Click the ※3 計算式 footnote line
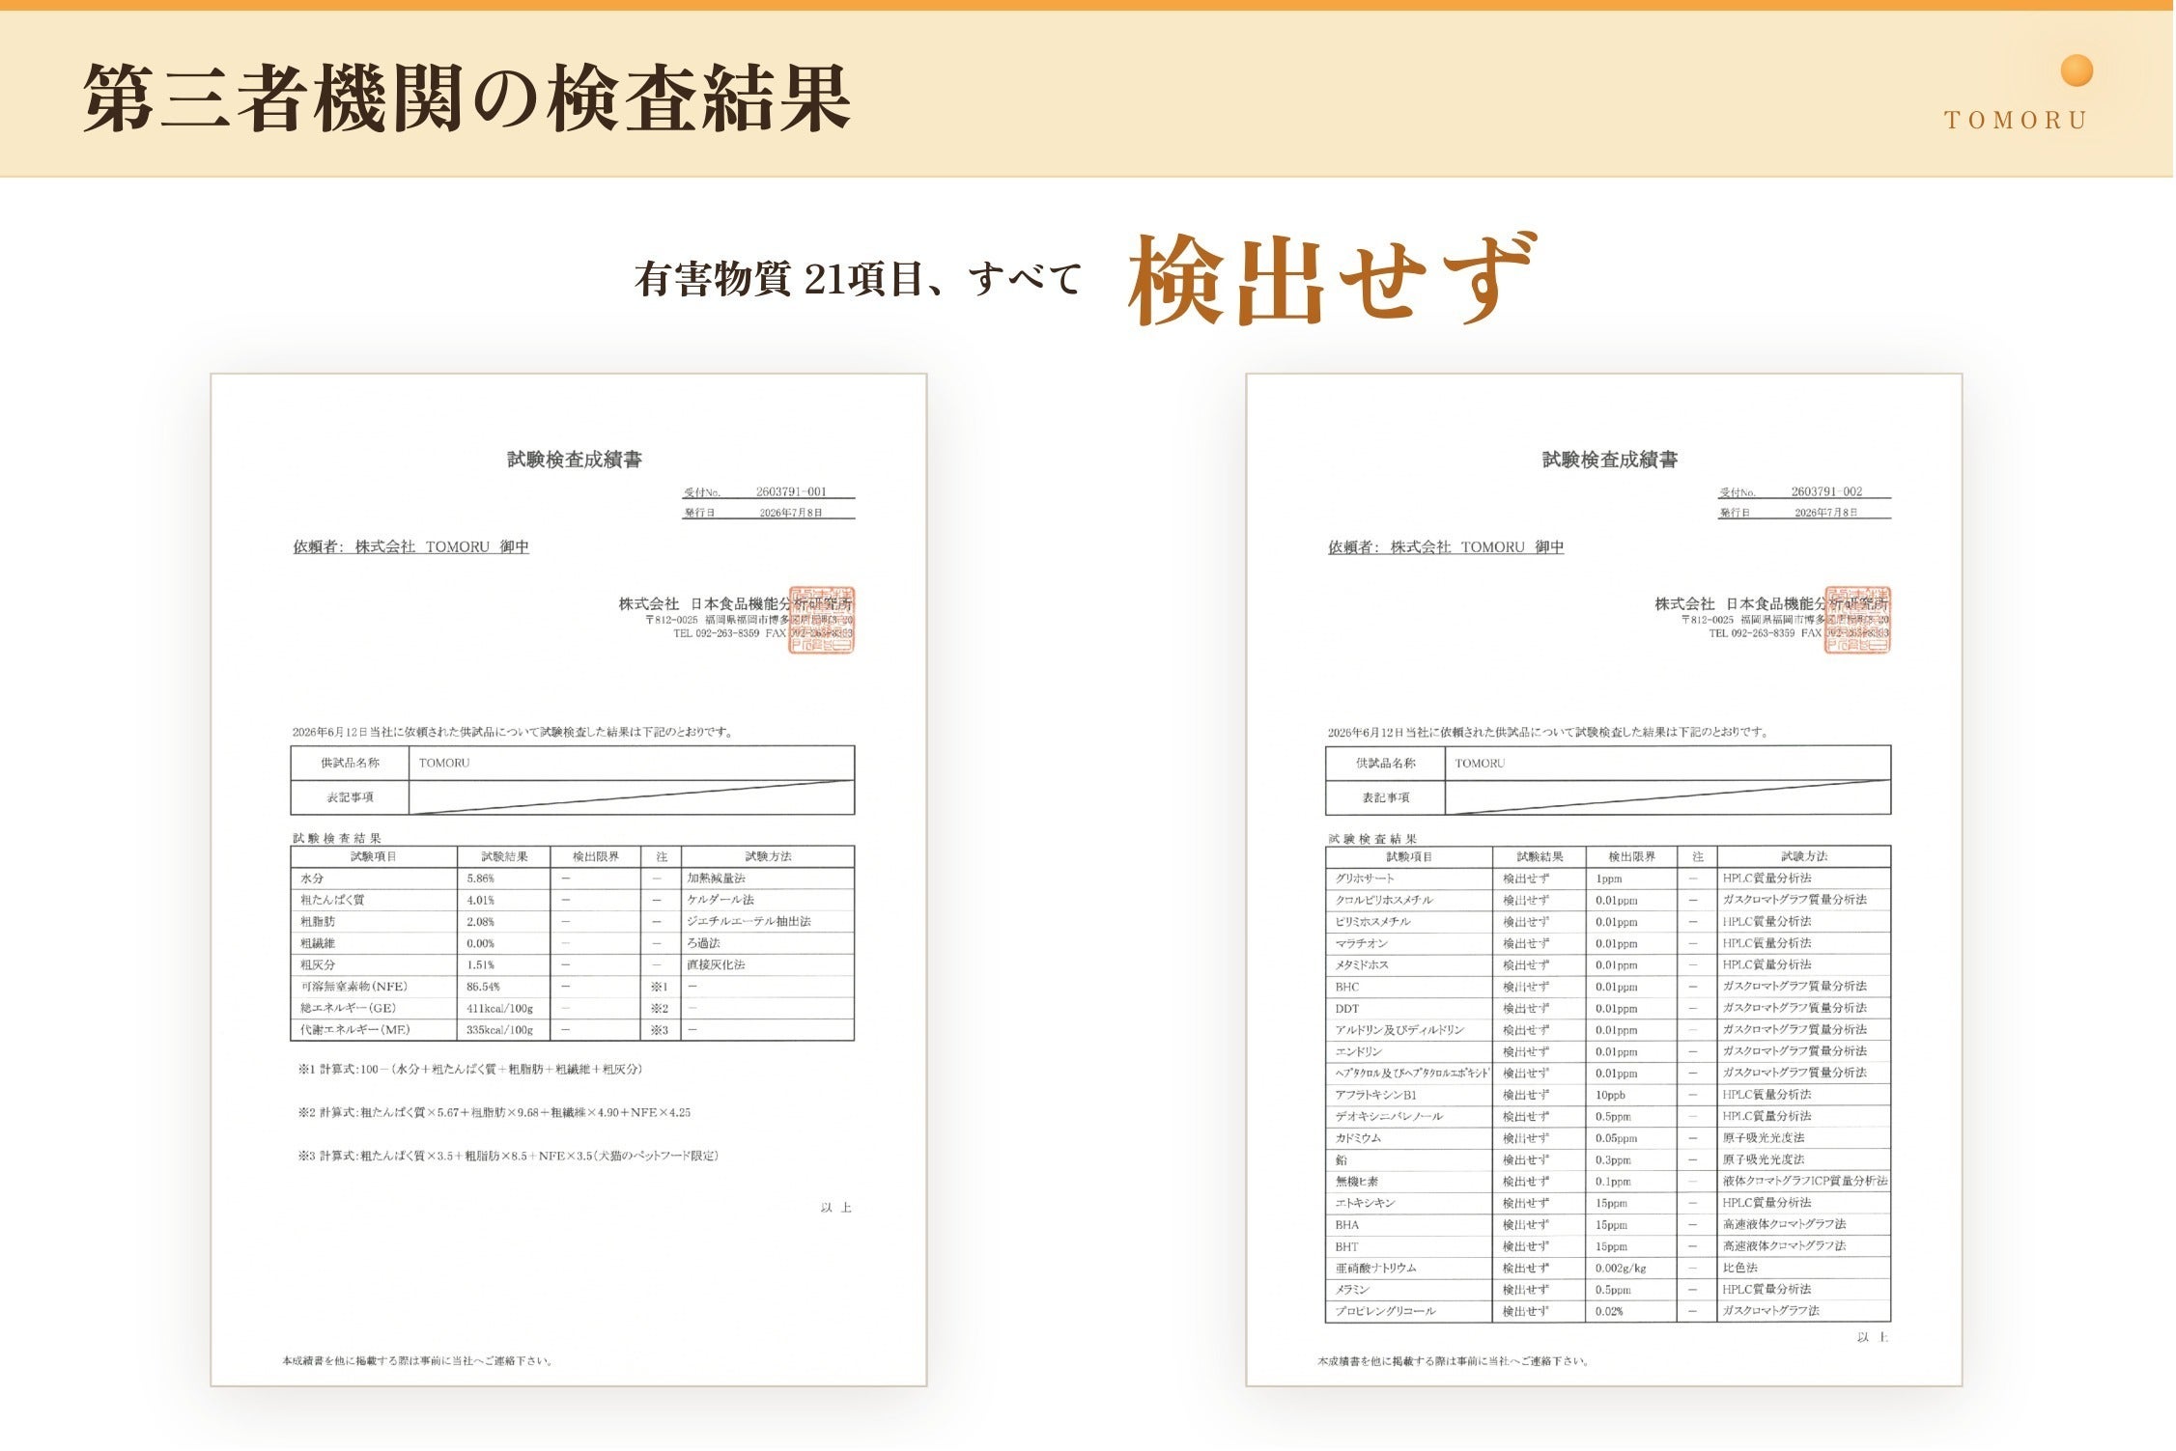2176x1451 pixels. [508, 1156]
